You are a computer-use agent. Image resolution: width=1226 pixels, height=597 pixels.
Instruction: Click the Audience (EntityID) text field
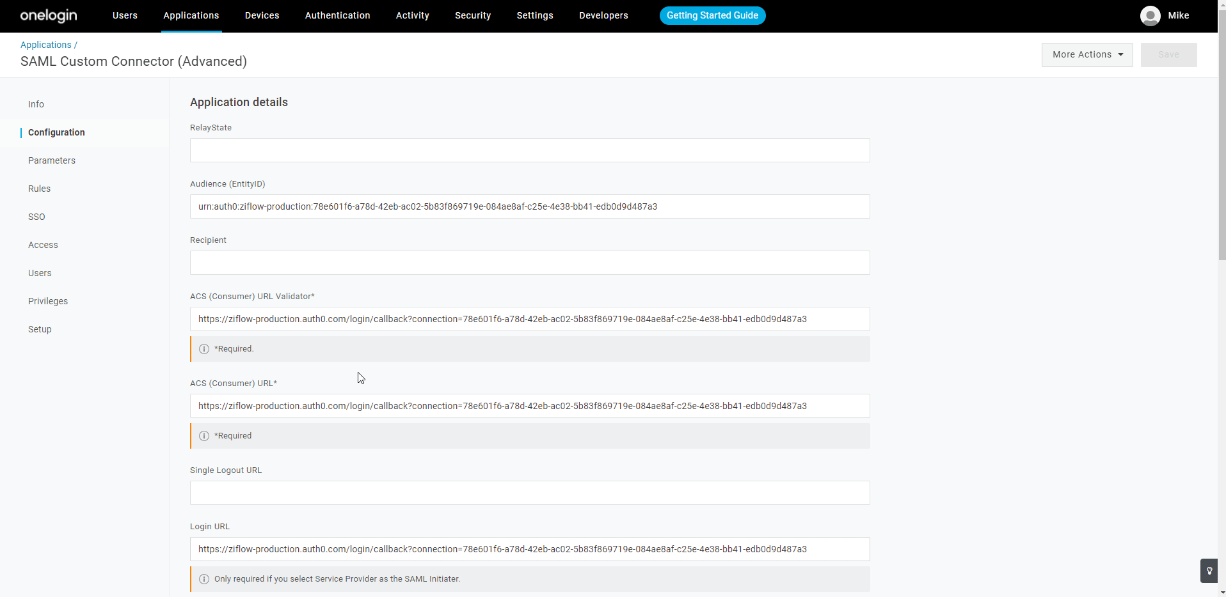tap(529, 206)
